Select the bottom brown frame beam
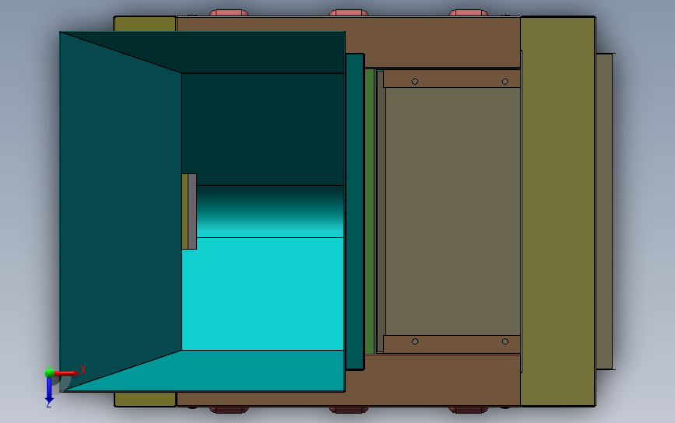The width and height of the screenshot is (675, 423). (x=434, y=380)
